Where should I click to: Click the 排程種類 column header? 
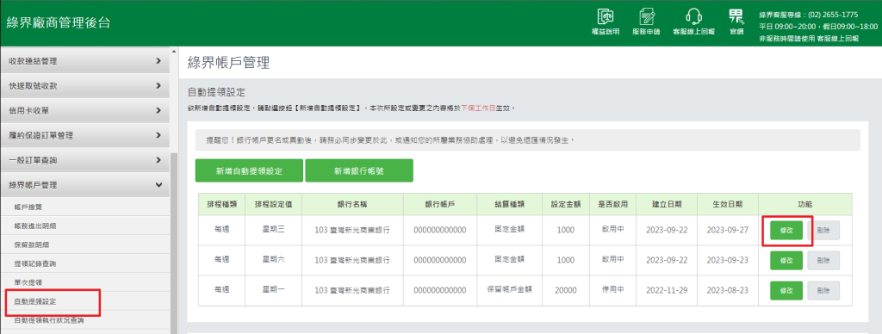click(221, 205)
